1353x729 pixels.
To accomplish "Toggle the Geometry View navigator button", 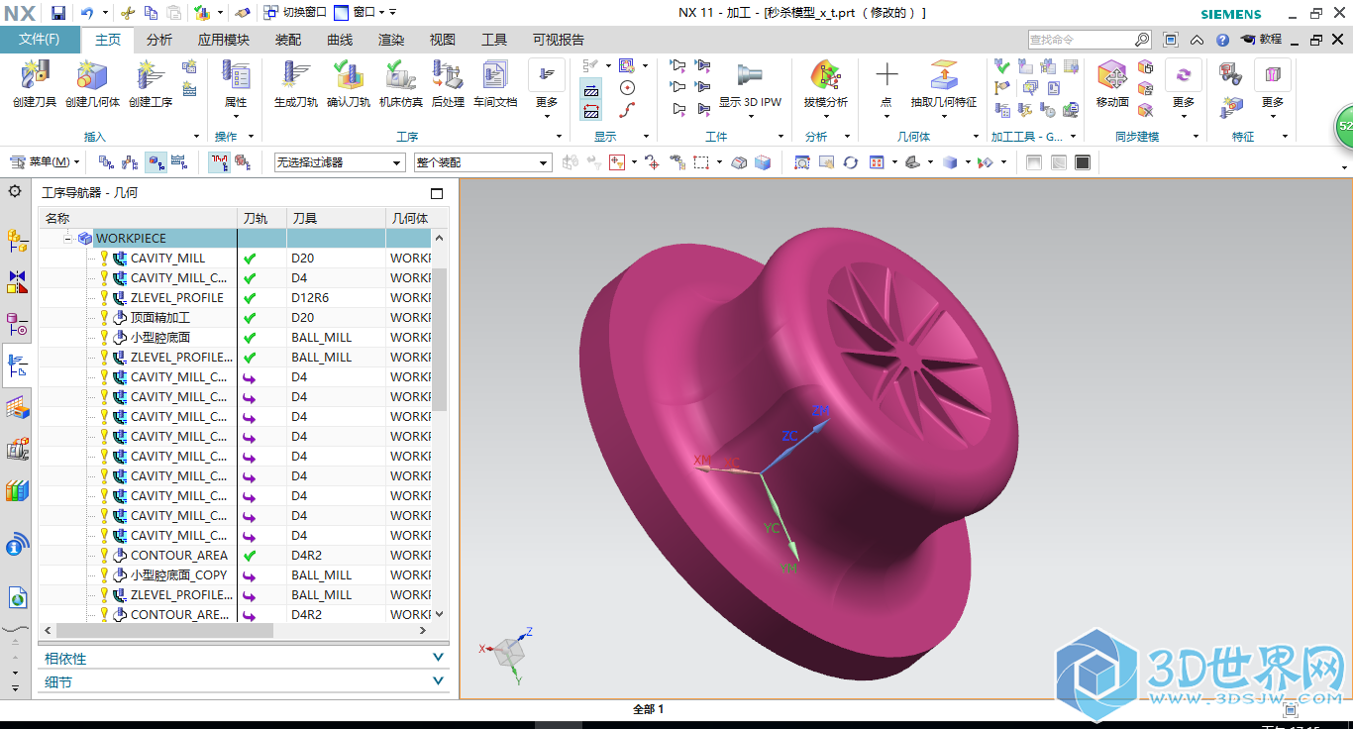I will click(x=156, y=161).
